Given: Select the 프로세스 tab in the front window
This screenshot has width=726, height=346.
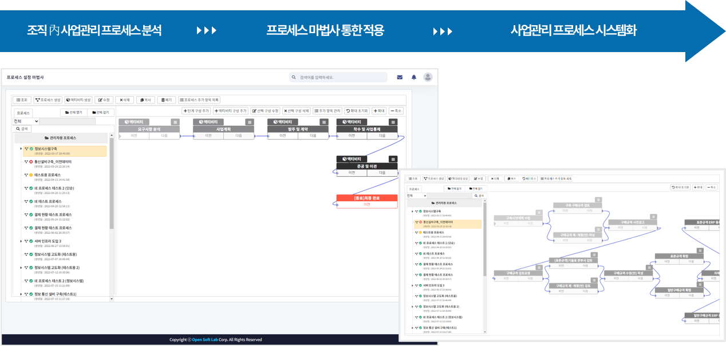Looking at the screenshot, I should click(x=414, y=188).
